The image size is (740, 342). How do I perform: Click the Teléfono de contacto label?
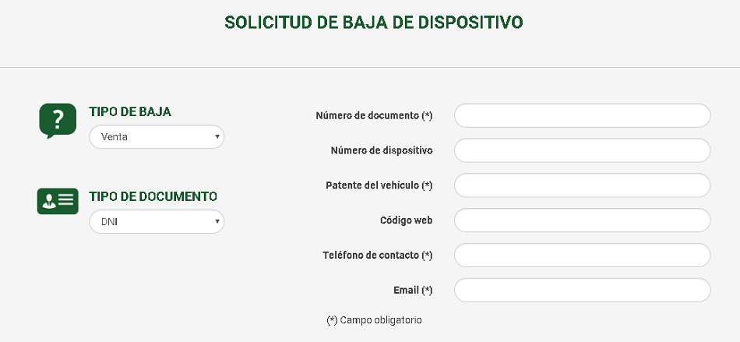tap(377, 256)
